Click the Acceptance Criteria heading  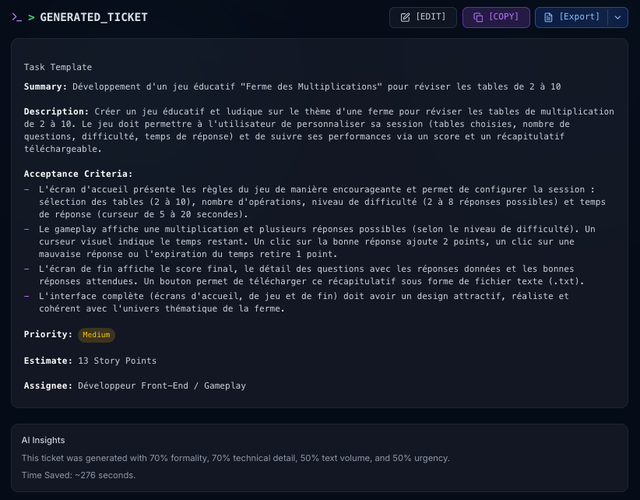[78, 174]
